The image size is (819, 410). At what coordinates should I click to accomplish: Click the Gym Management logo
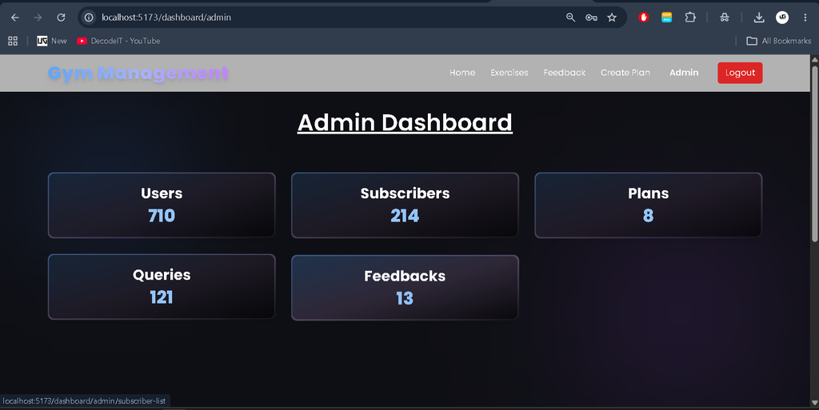(x=138, y=73)
